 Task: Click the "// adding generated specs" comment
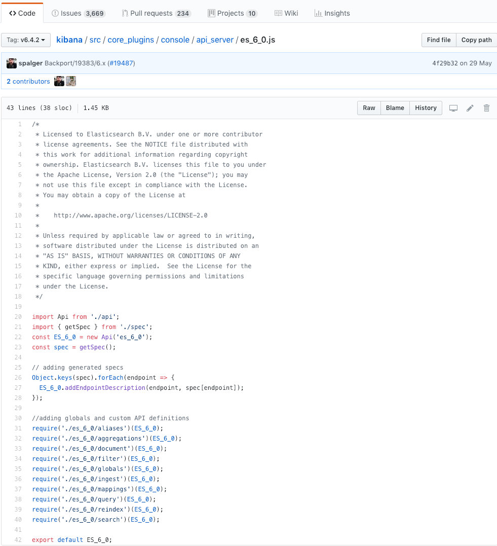(78, 368)
